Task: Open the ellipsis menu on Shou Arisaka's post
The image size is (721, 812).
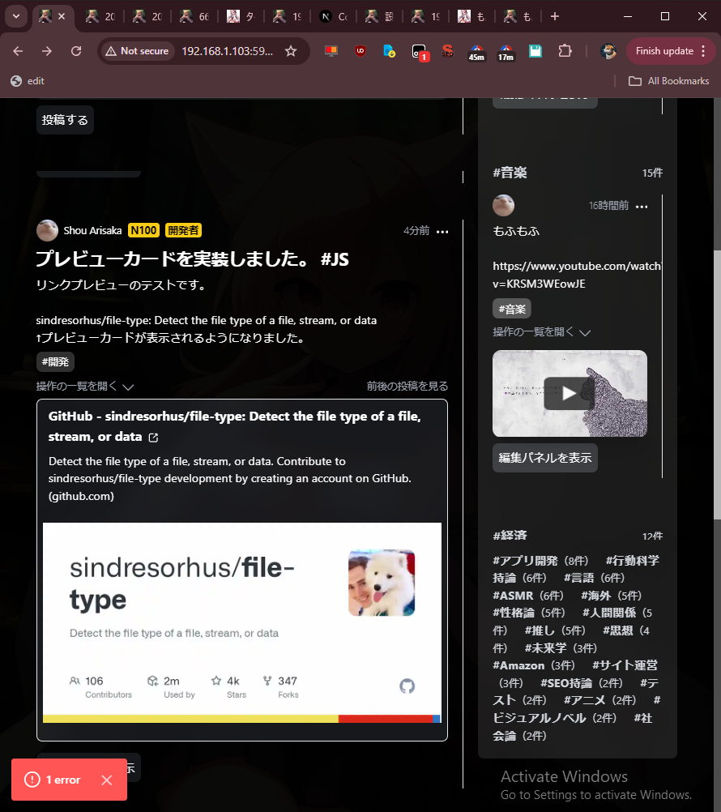Action: (x=442, y=231)
